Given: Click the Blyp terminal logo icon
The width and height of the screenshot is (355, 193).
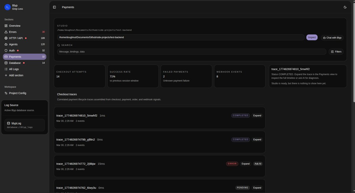Looking at the screenshot, I should point(7,7).
